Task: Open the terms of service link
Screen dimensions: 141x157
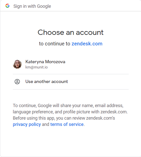Action: (67, 124)
